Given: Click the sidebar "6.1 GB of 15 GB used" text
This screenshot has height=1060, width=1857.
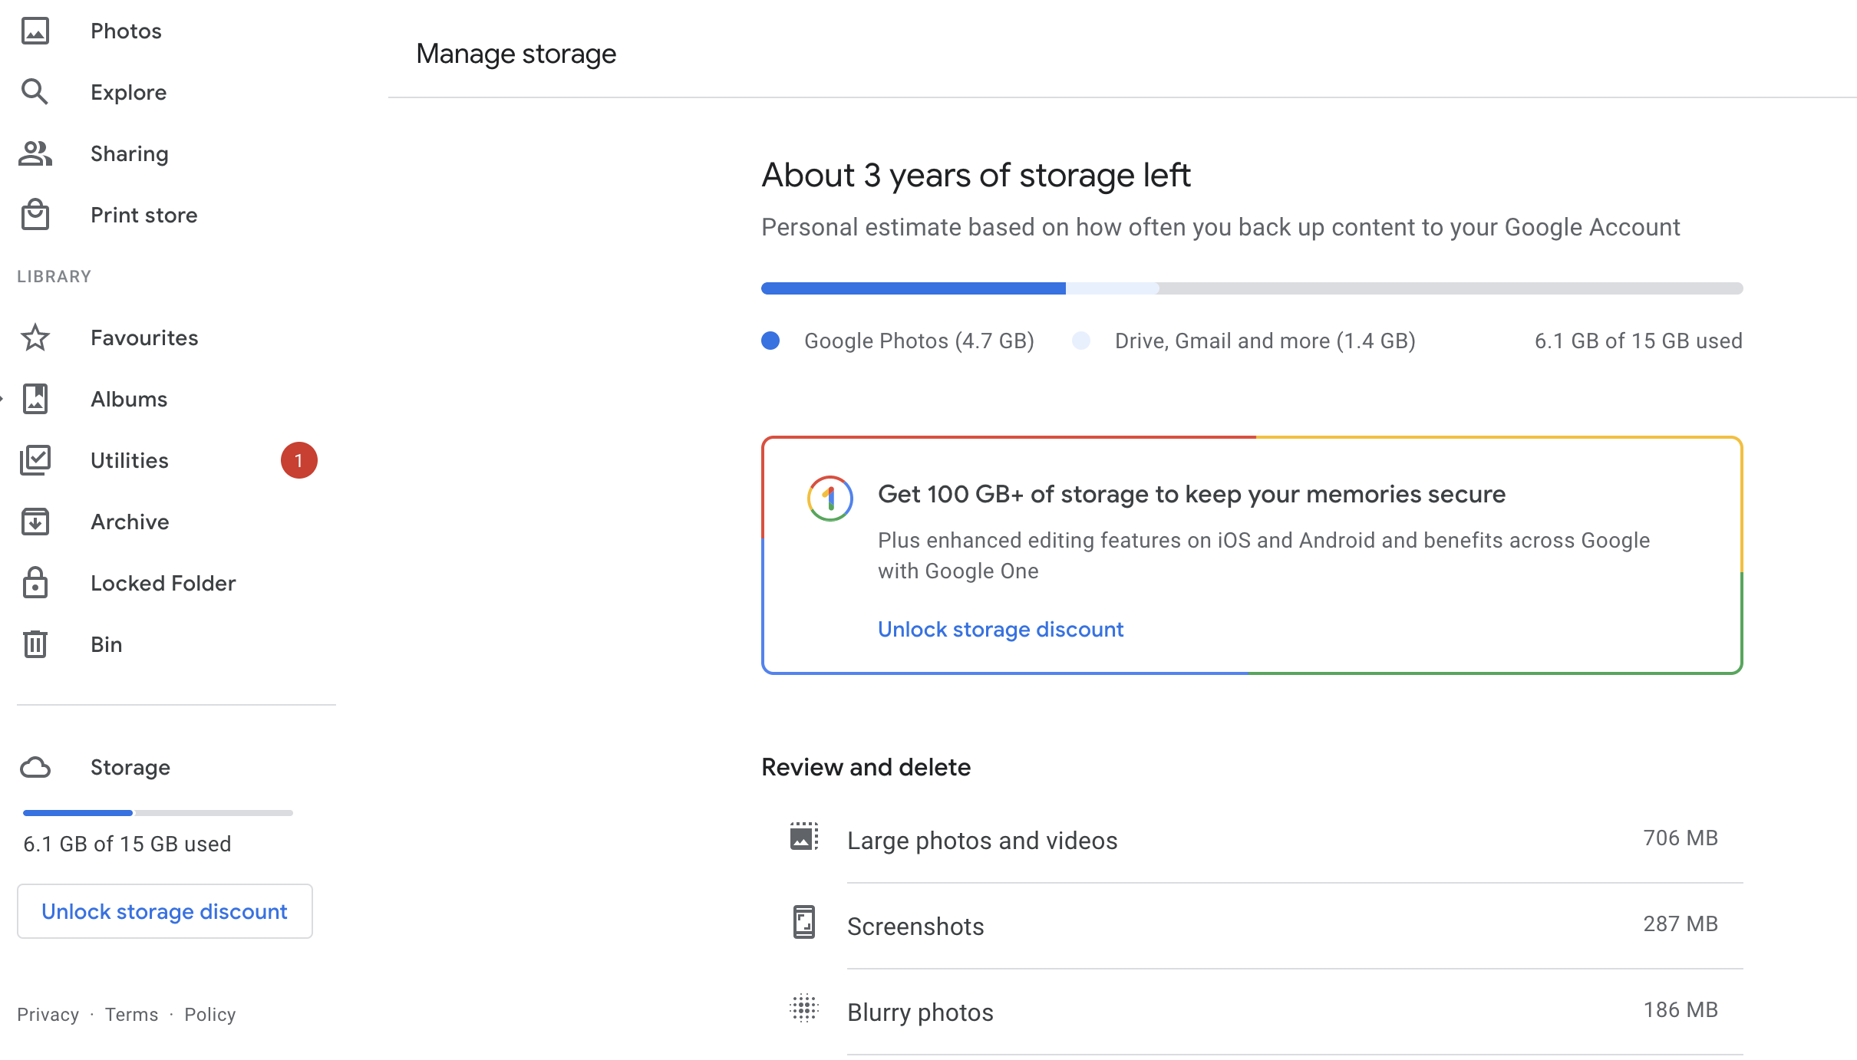Looking at the screenshot, I should tap(127, 844).
